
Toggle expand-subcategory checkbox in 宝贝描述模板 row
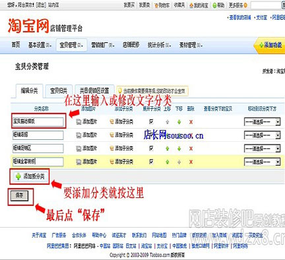[x=151, y=121]
